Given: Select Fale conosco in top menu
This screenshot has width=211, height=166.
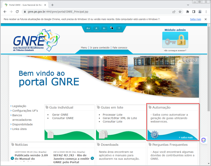Looking at the screenshot, I should pos(120,48).
